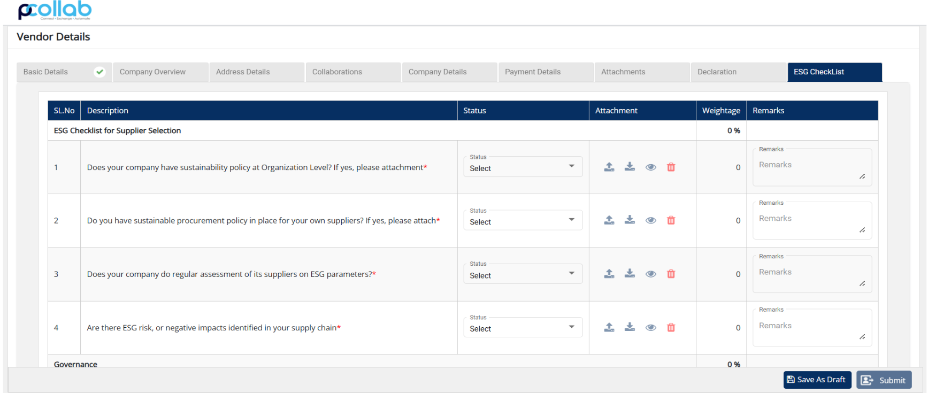Click the sustainable procurement policy question text

[x=263, y=220]
